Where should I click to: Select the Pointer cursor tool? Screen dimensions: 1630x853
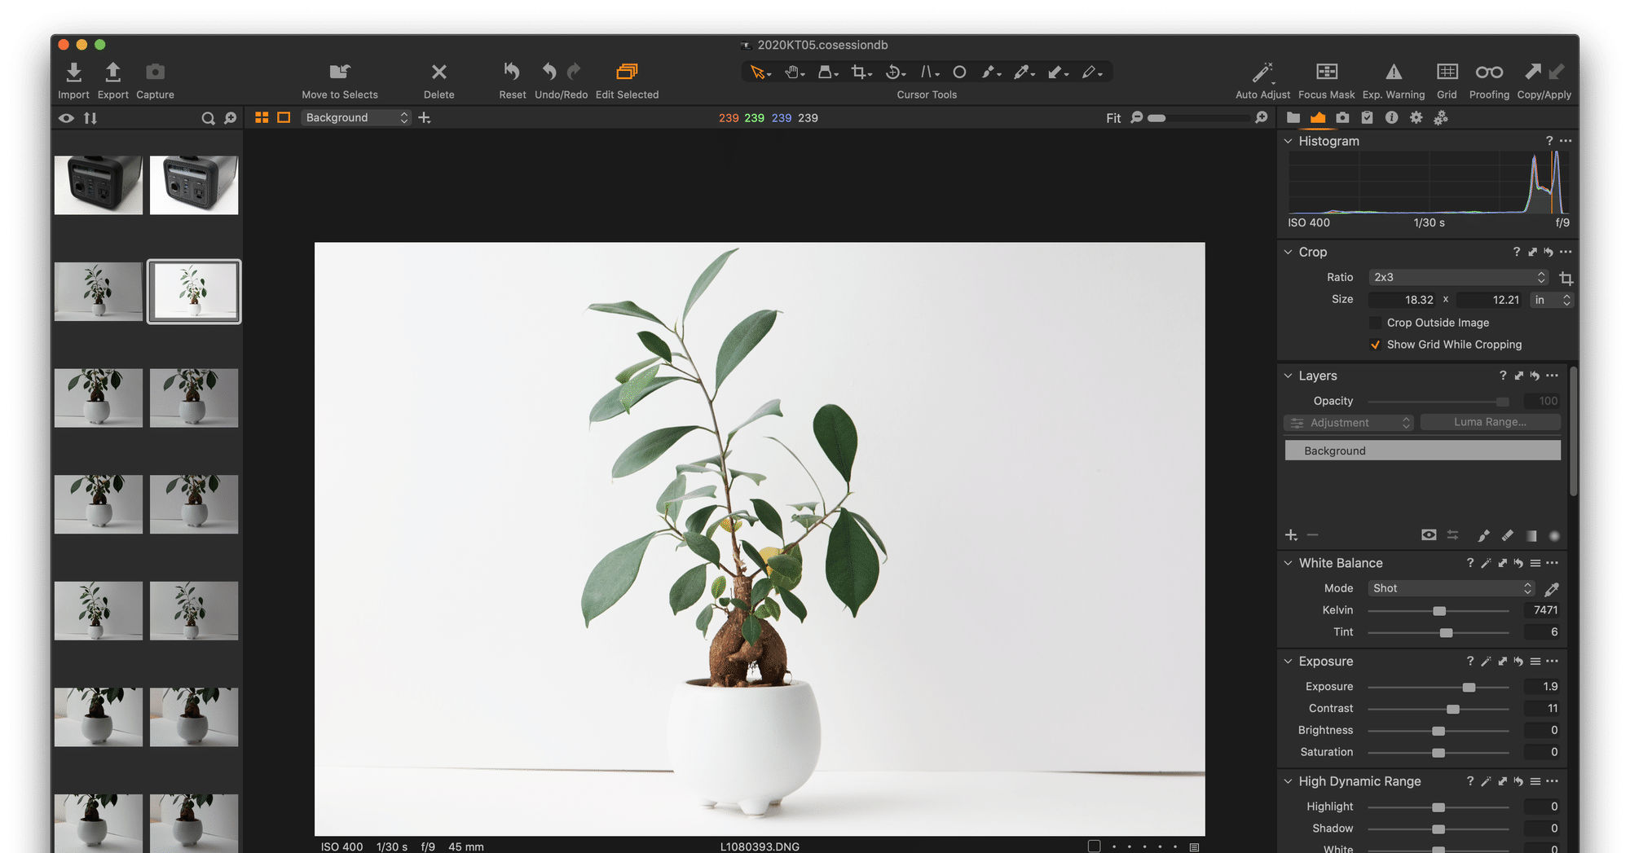pos(758,73)
